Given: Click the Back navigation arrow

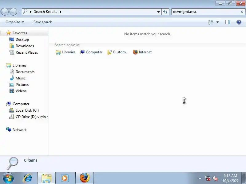Looking at the screenshot, I should tap(5, 12).
